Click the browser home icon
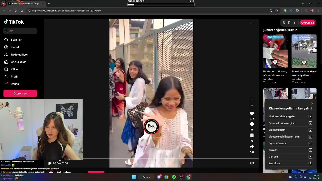322x181 pixels. tap(22, 11)
